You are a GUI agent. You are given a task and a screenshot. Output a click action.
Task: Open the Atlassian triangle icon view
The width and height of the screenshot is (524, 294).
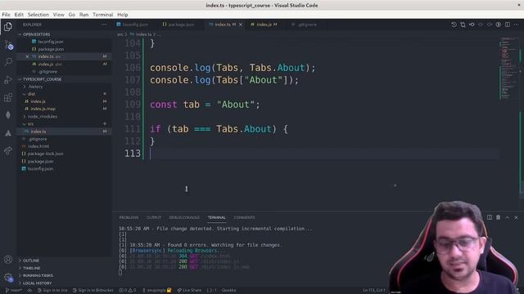[x=8, y=133]
